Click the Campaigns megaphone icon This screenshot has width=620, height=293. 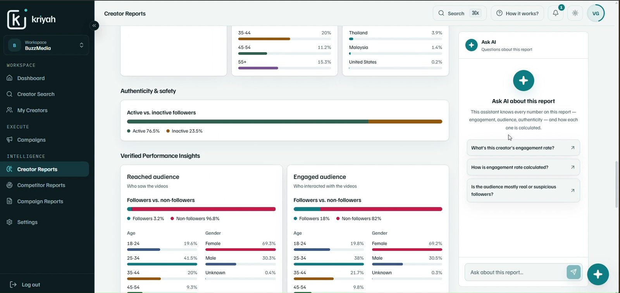[10, 140]
